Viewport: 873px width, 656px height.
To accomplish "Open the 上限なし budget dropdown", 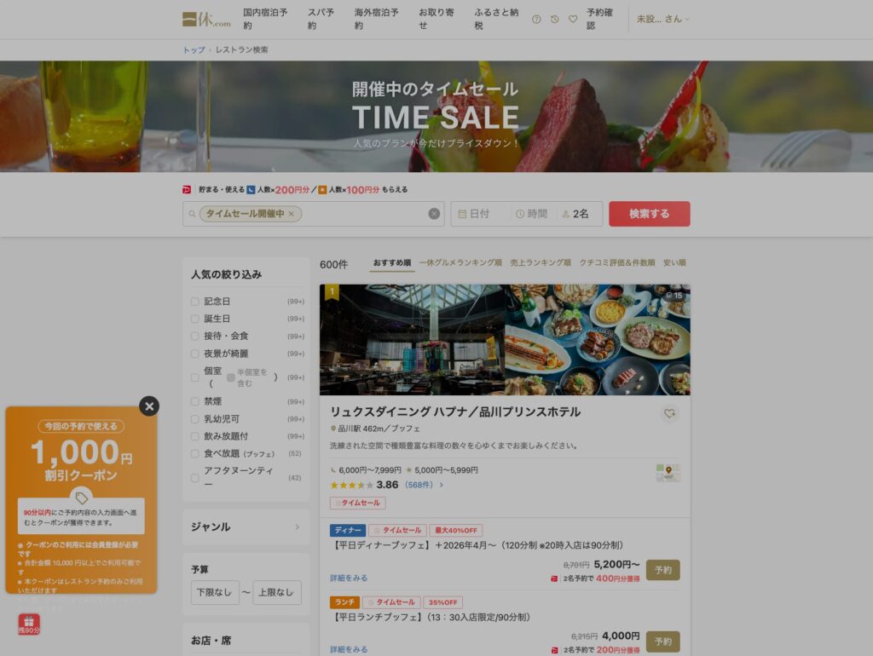I will [277, 592].
